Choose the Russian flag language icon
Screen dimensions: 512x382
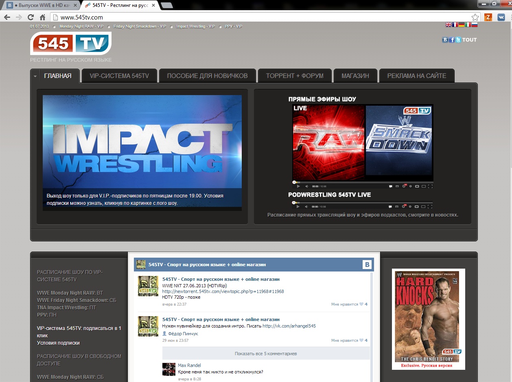[475, 25]
